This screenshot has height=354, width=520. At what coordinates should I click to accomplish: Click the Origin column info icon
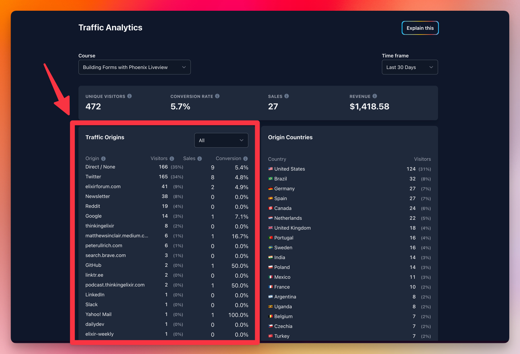click(103, 159)
